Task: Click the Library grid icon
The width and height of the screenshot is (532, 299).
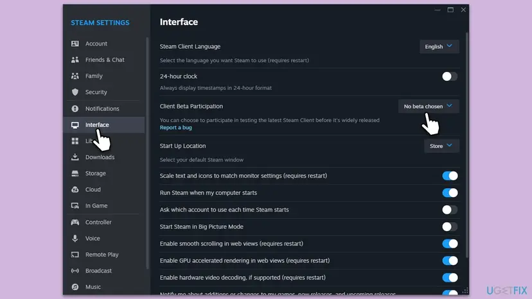Action: pyautogui.click(x=75, y=141)
